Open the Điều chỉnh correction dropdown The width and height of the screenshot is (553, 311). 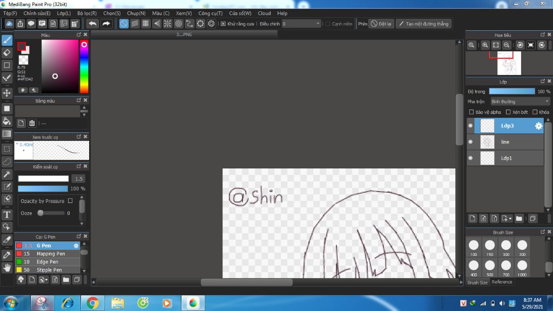[301, 24]
